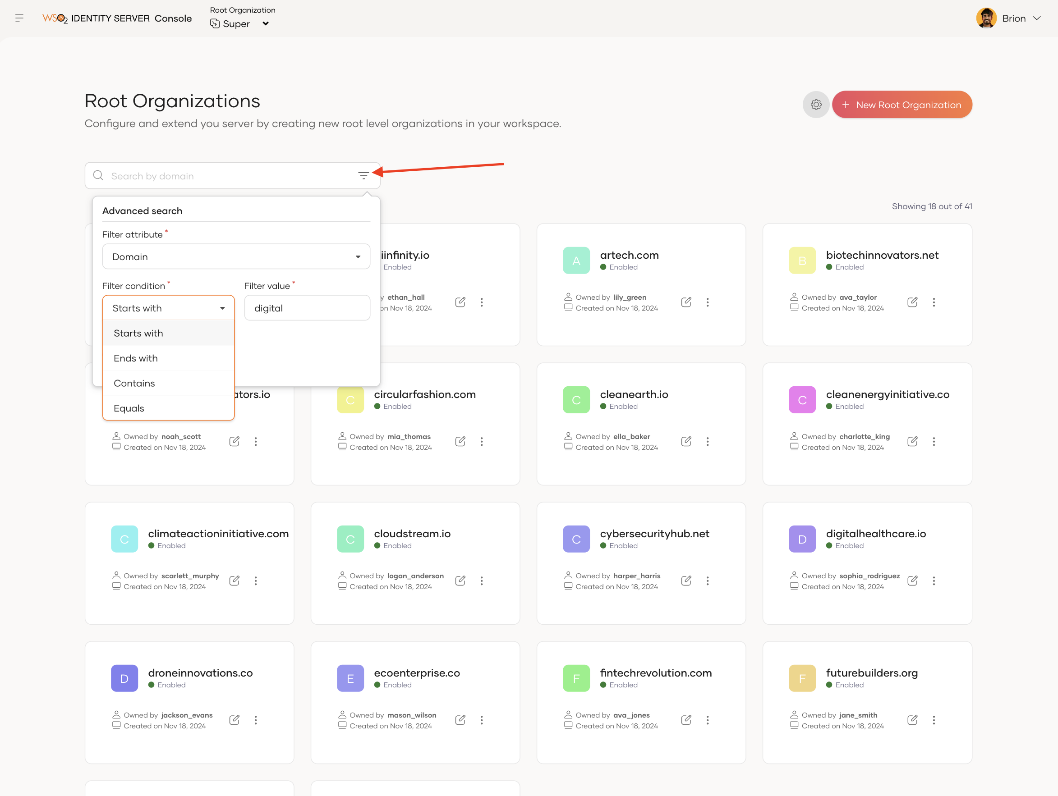Screen dimensions: 1058x796
Task: Open the hamburger side menu
Action: [x=19, y=18]
